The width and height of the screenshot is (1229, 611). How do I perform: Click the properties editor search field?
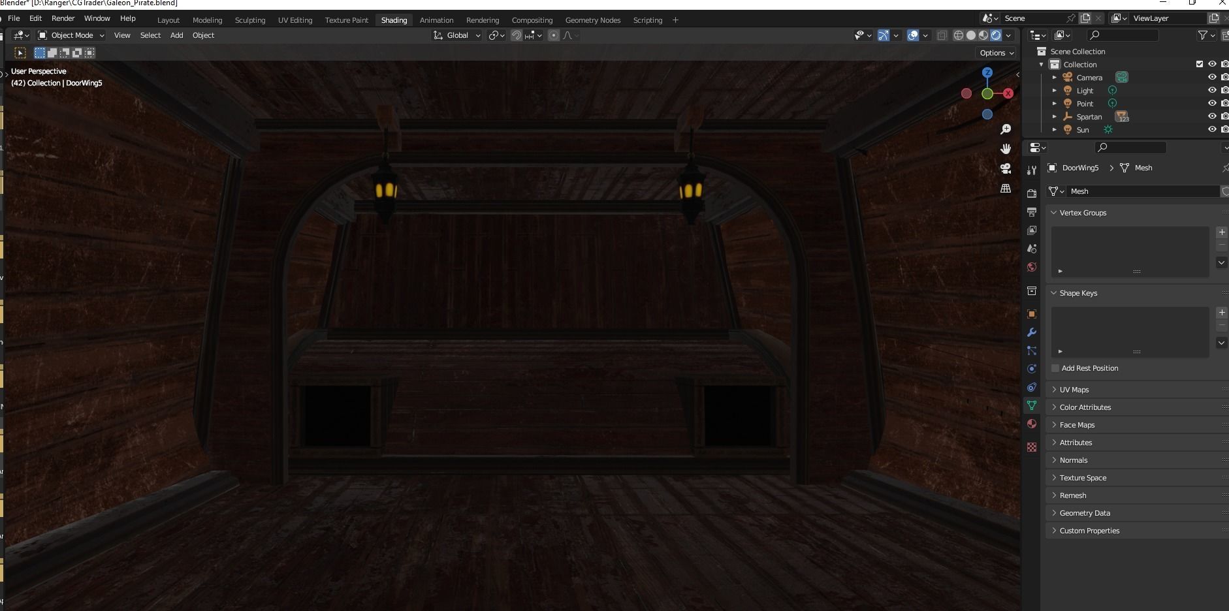pyautogui.click(x=1131, y=148)
